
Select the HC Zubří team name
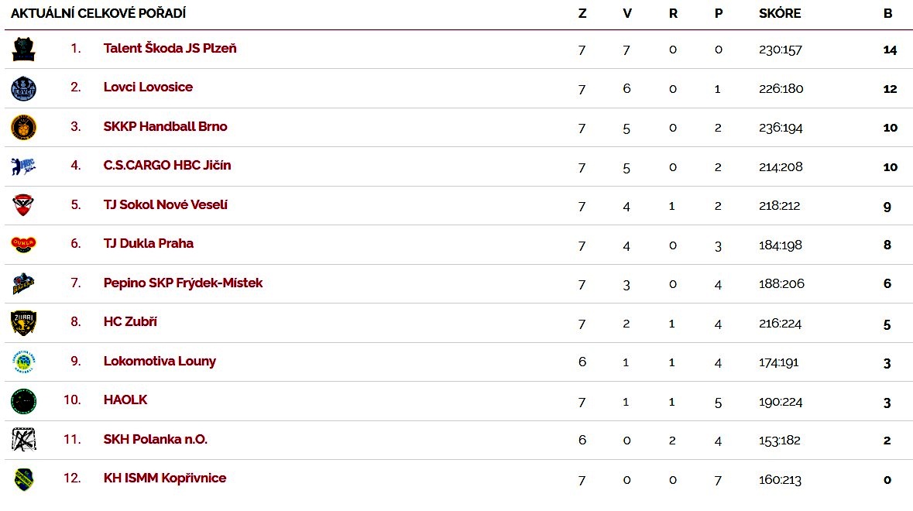coord(130,321)
